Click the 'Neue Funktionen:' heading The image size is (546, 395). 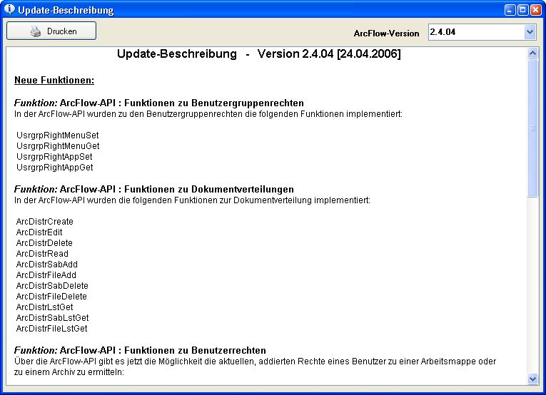coord(54,81)
